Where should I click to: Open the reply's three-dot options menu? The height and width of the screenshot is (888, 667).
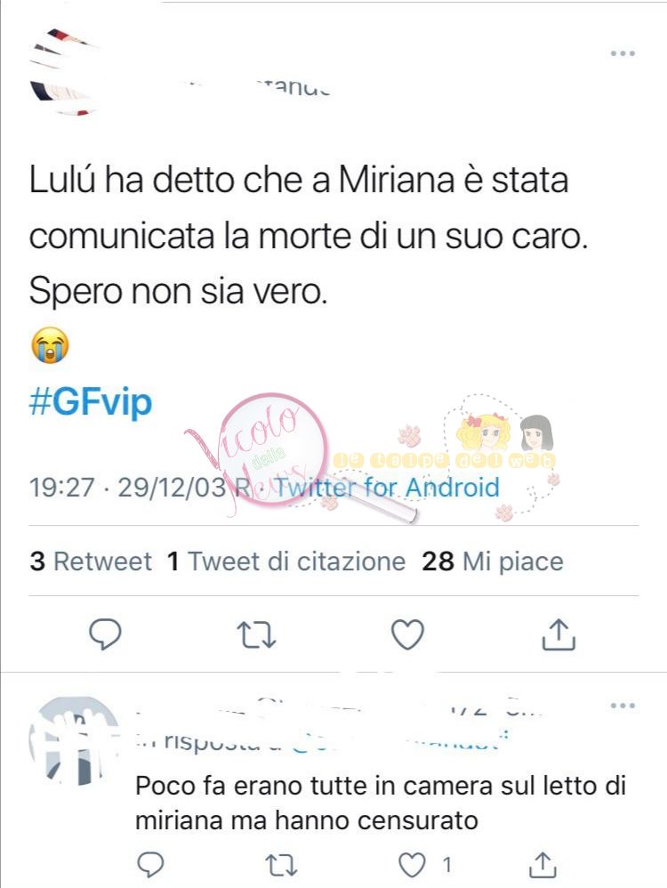623,706
